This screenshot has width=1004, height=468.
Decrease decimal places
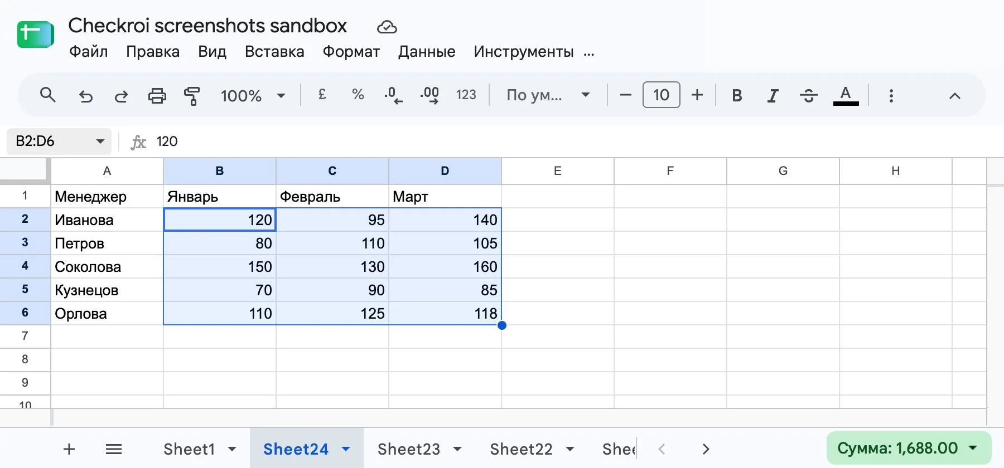[393, 95]
